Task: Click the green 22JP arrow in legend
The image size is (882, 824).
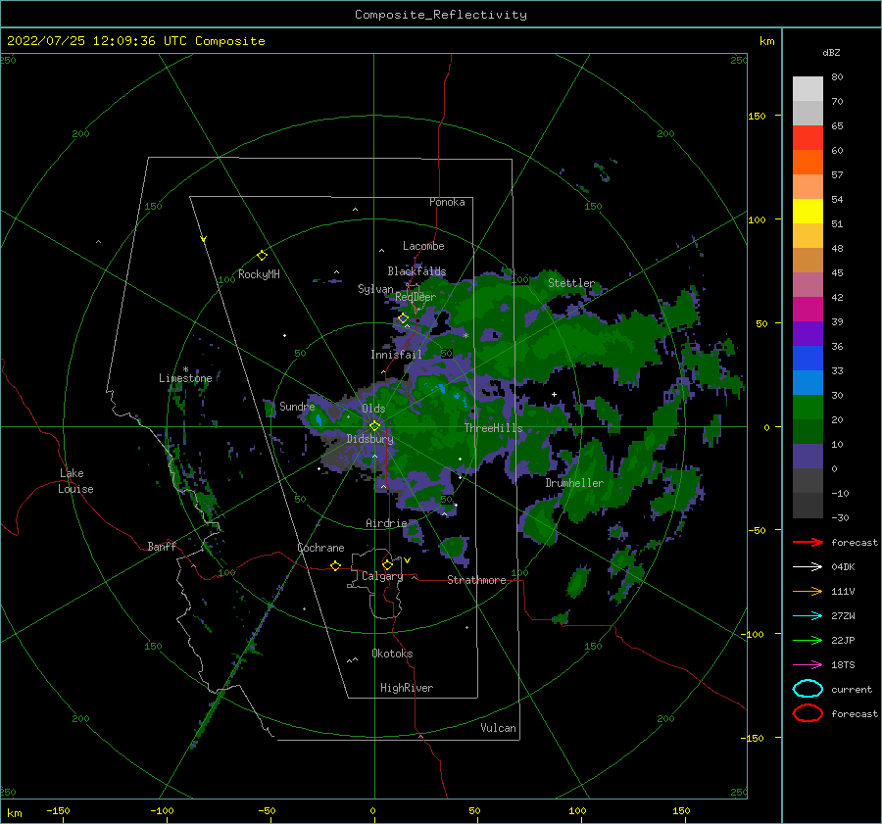Action: coord(808,640)
